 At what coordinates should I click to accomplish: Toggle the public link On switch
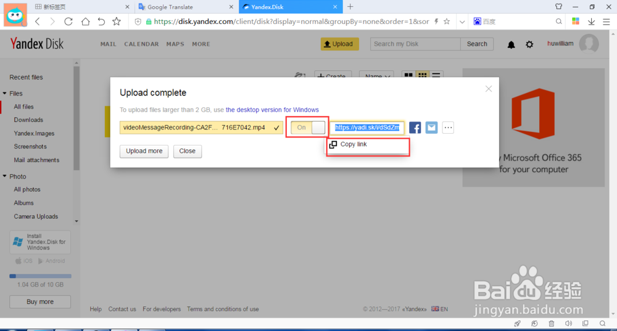pyautogui.click(x=308, y=128)
